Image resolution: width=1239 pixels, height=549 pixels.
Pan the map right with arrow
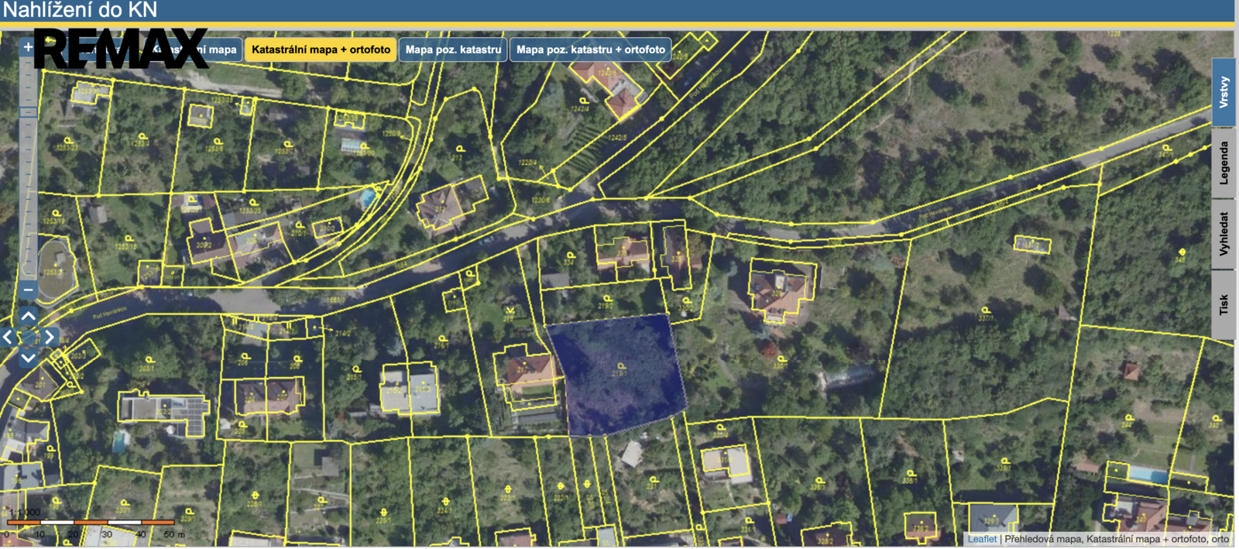pyautogui.click(x=49, y=337)
